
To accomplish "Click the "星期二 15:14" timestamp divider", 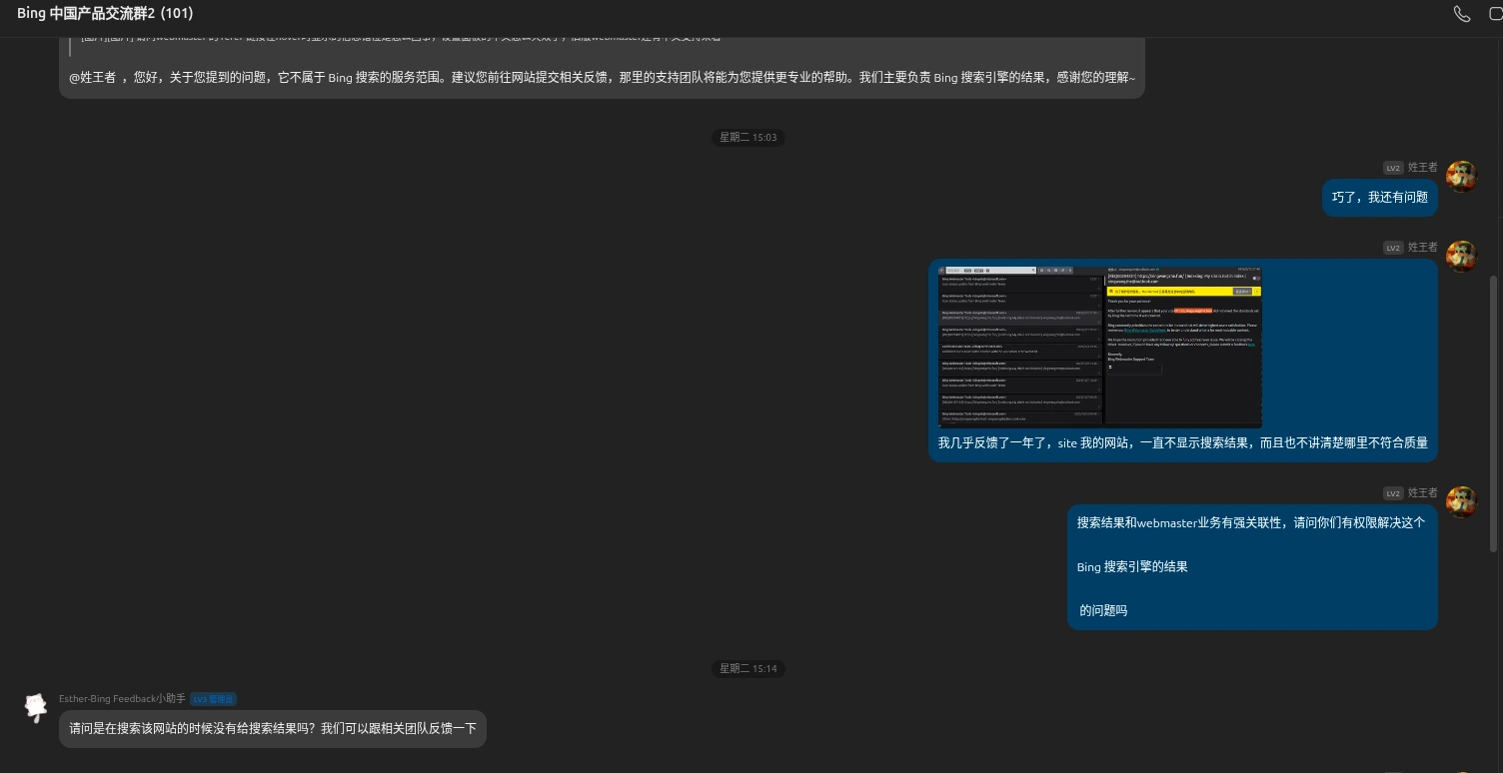I will (x=749, y=668).
